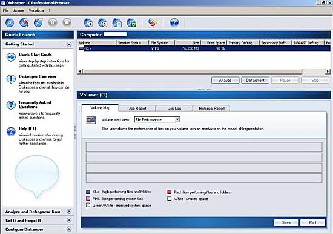Click the volume map view icon
The width and height of the screenshot is (333, 234).
point(91,120)
